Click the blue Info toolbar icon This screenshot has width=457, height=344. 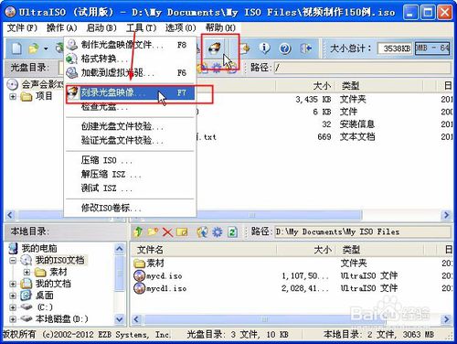tap(264, 48)
